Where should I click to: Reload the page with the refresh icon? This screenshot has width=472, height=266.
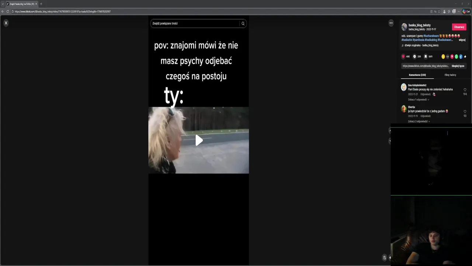(7, 11)
